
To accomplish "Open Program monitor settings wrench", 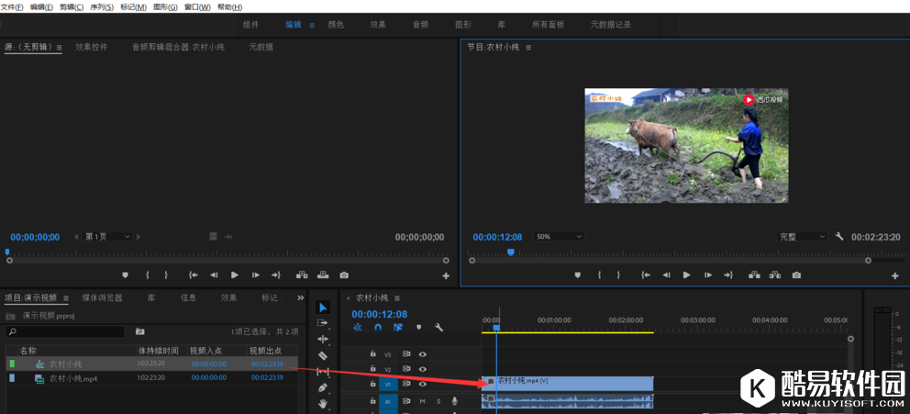I will (x=838, y=237).
